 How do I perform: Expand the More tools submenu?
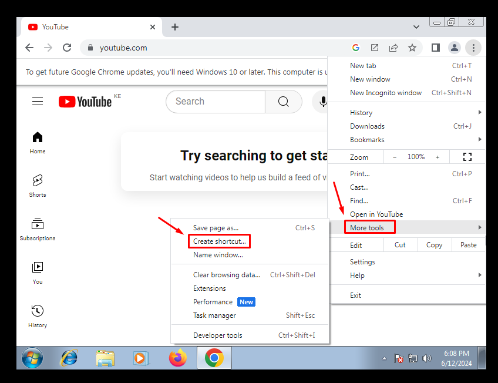[x=407, y=227]
